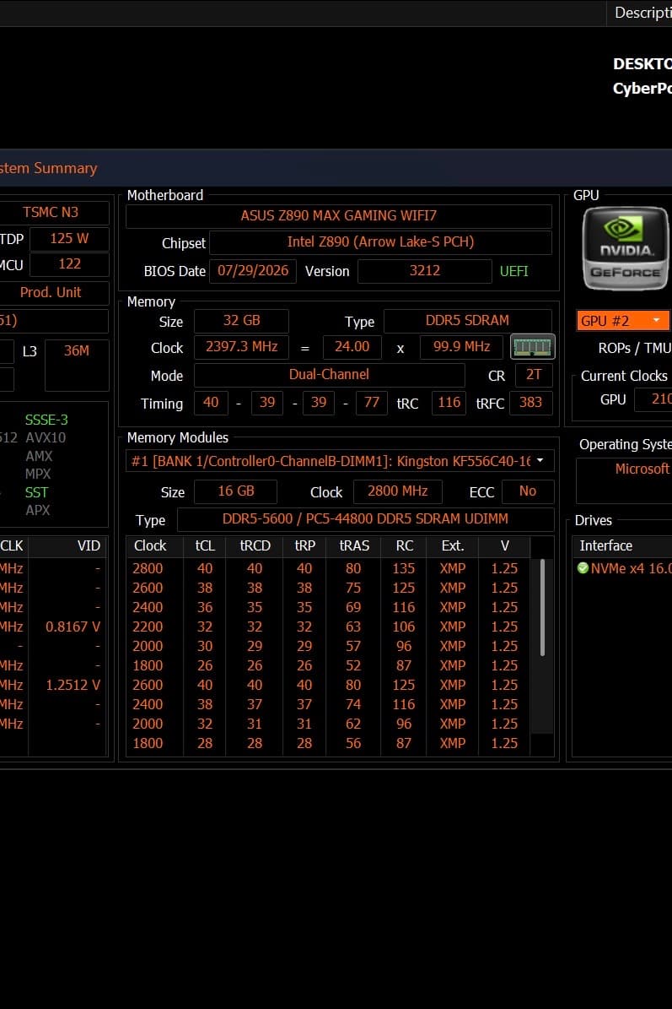Image resolution: width=672 pixels, height=1009 pixels.
Task: Click the green UEFI label
Action: click(514, 271)
